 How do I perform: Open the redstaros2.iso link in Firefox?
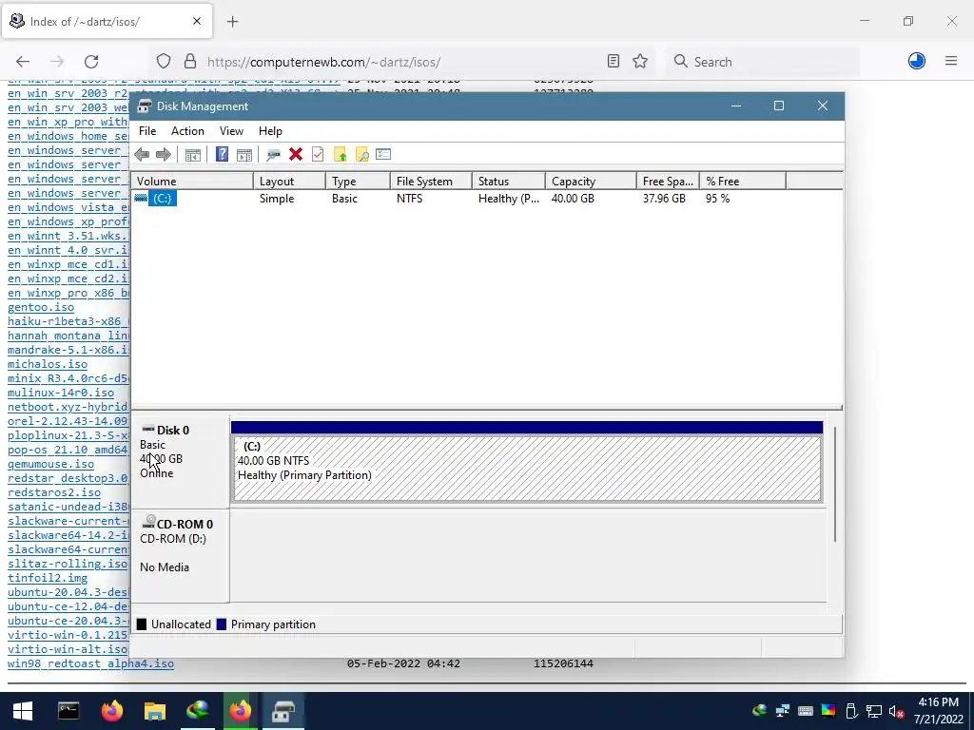(54, 492)
